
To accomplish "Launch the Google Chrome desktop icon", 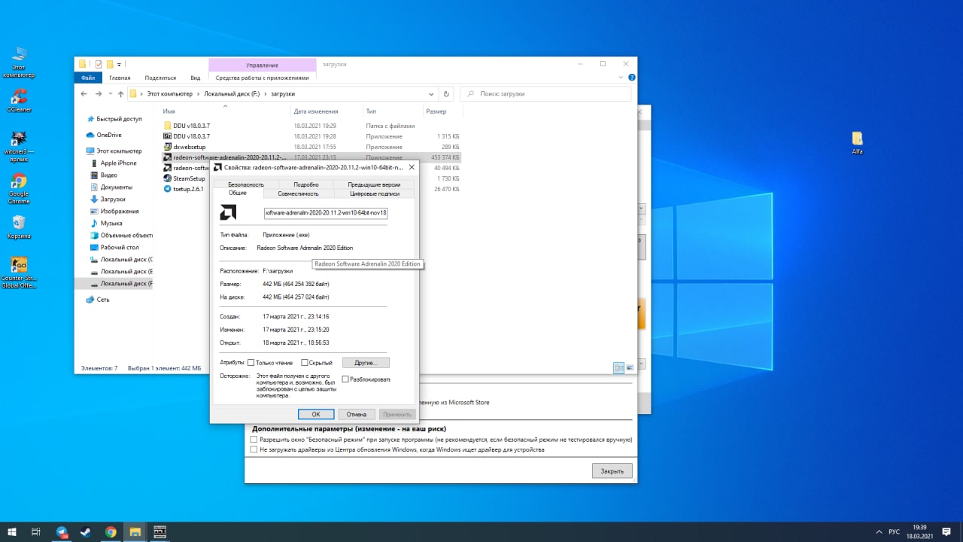I will point(19,188).
